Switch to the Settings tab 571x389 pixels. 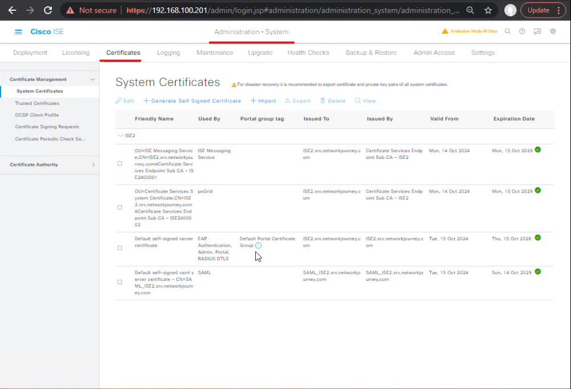click(x=483, y=53)
